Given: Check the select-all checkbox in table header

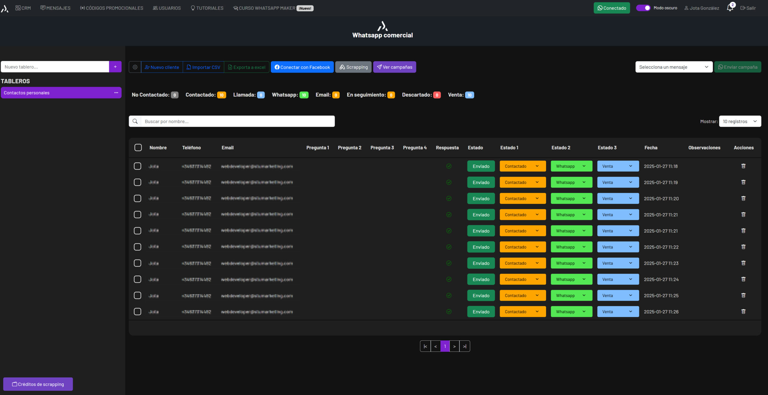Looking at the screenshot, I should pos(138,148).
